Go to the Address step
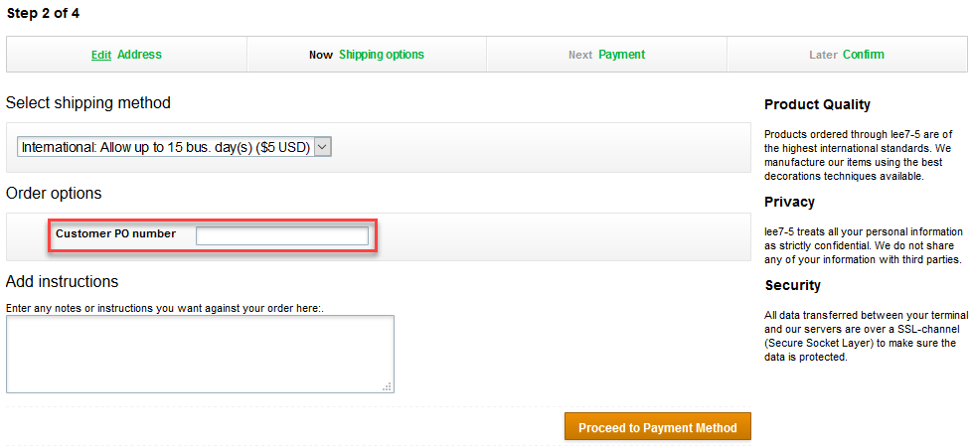The image size is (974, 447). pos(139,55)
